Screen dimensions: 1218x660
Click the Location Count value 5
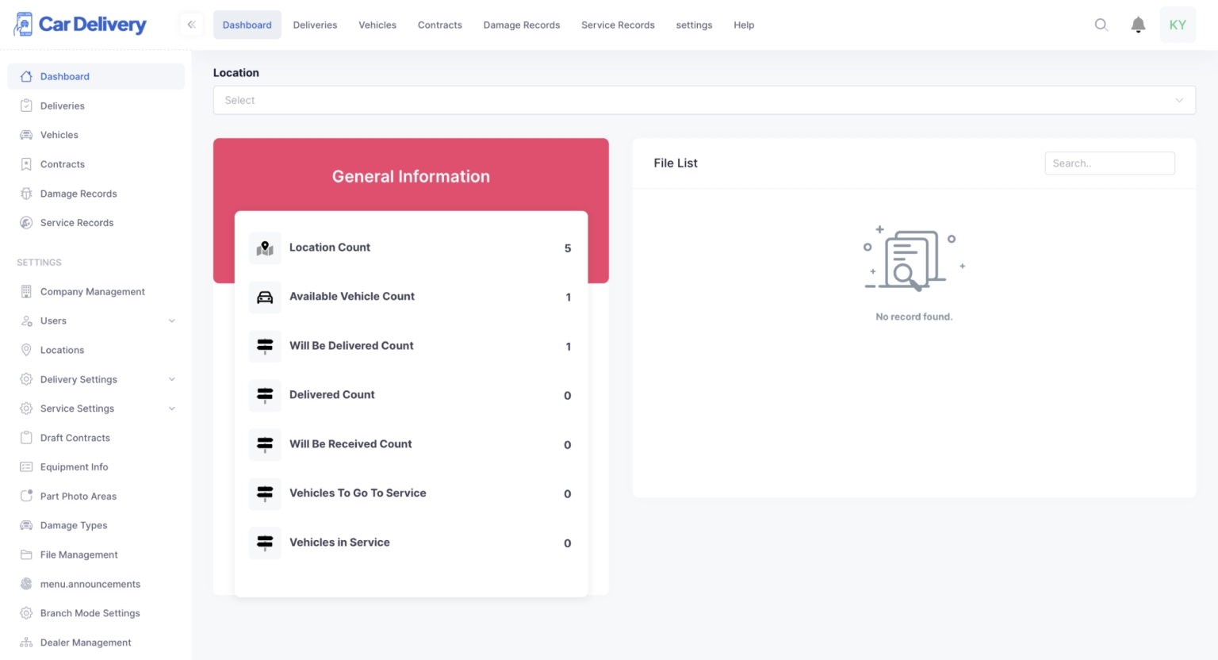pyautogui.click(x=568, y=248)
